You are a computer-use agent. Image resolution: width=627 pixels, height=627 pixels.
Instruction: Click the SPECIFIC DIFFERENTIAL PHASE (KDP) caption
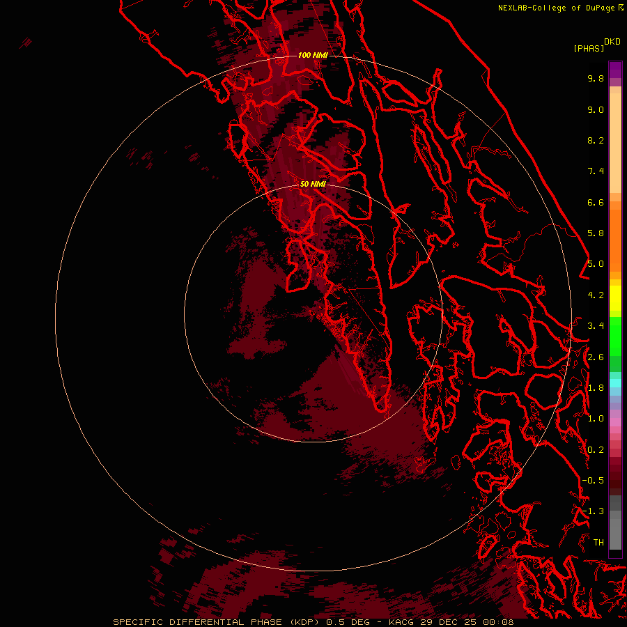click(x=217, y=622)
